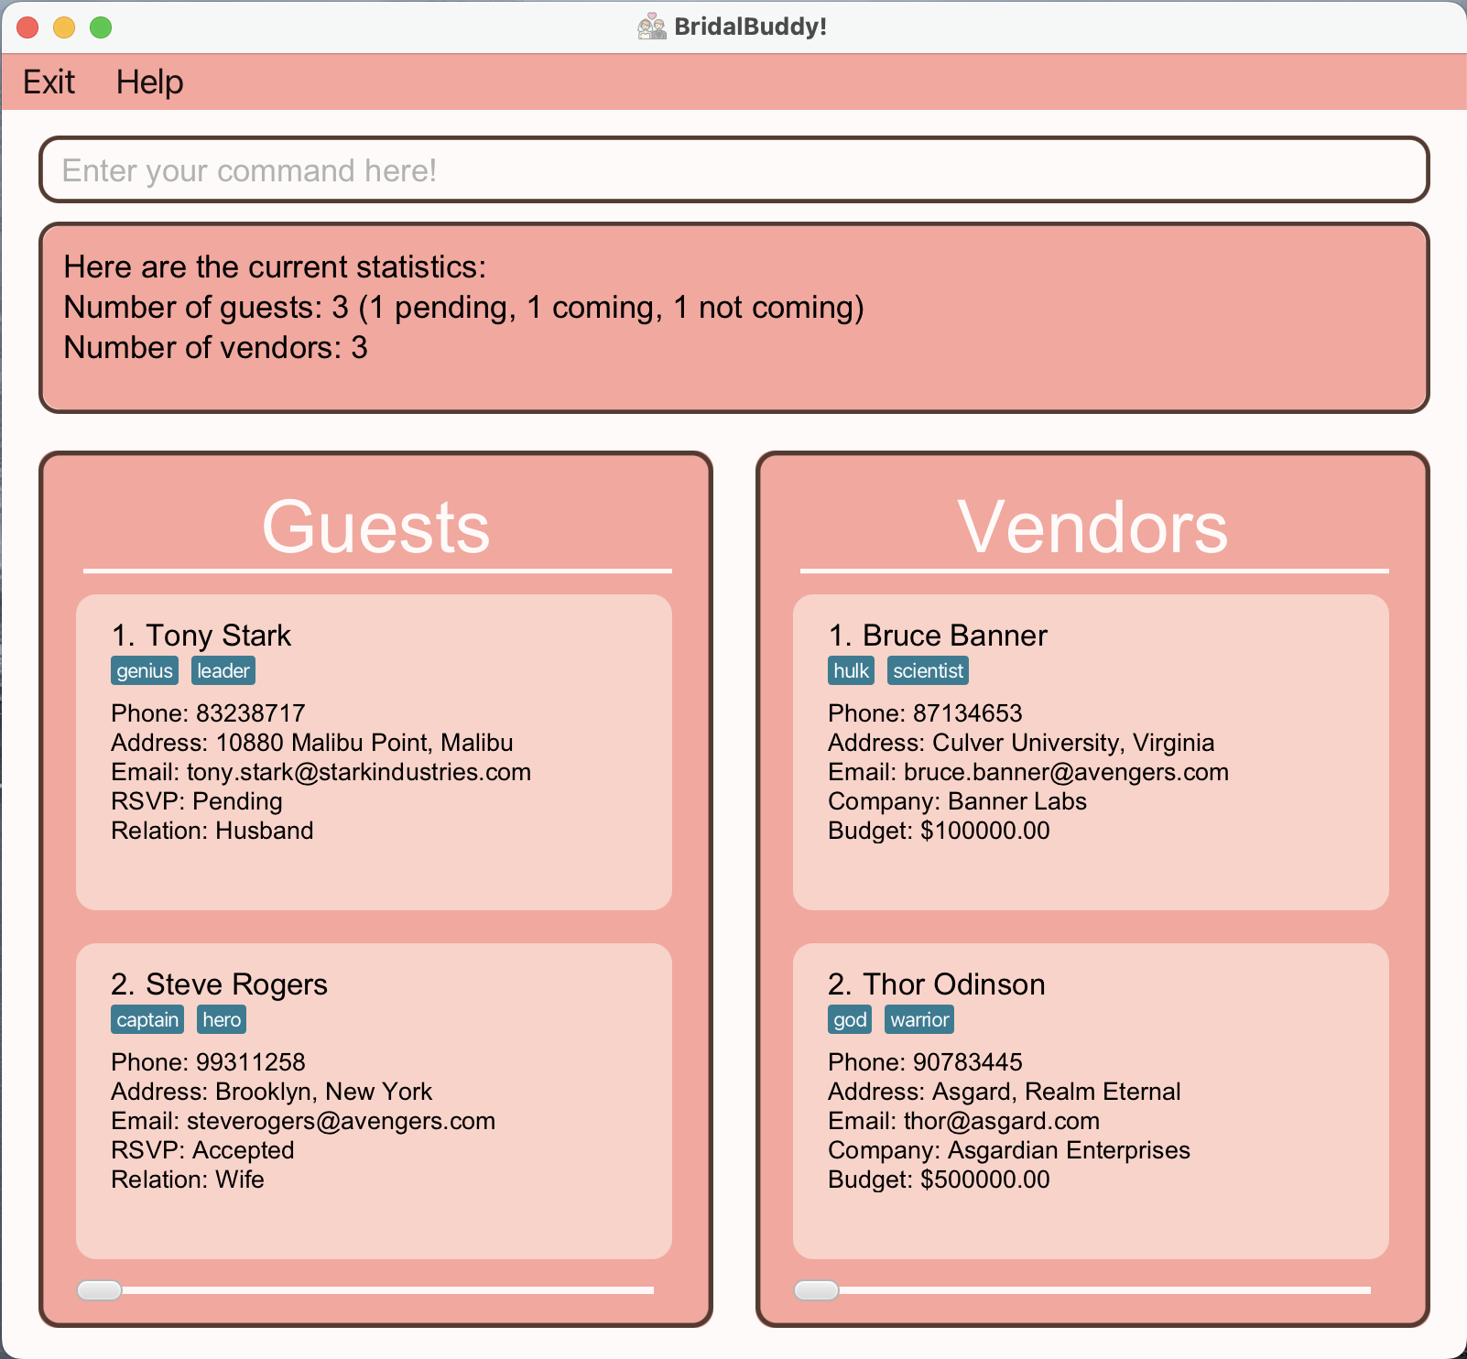Click Budget: $100000.00 line
1467x1359 pixels.
pos(939,831)
